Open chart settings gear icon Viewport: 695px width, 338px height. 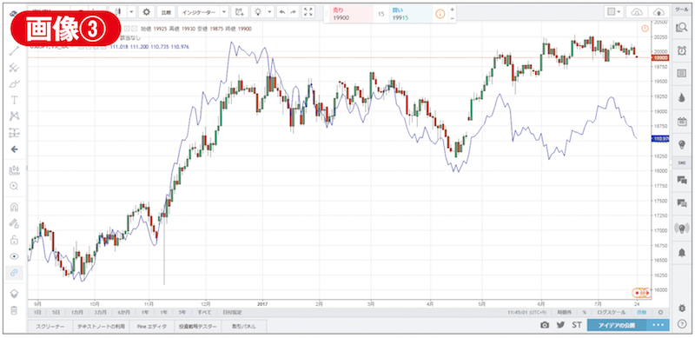146,11
